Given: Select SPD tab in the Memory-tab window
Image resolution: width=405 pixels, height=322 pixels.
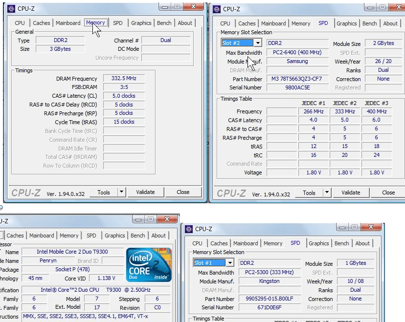Looking at the screenshot, I should pos(118,23).
